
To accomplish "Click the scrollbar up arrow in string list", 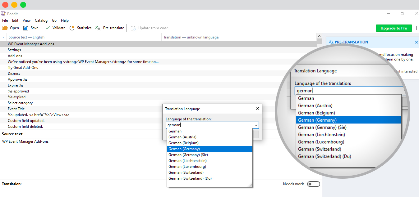I will (x=319, y=36).
